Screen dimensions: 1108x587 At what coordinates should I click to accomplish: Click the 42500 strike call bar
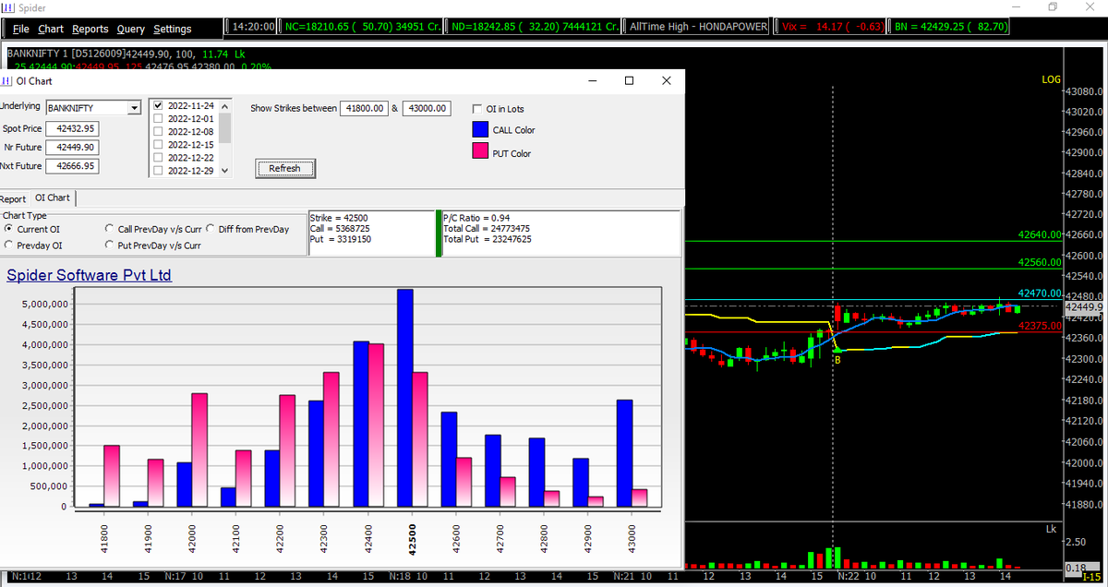(x=405, y=398)
